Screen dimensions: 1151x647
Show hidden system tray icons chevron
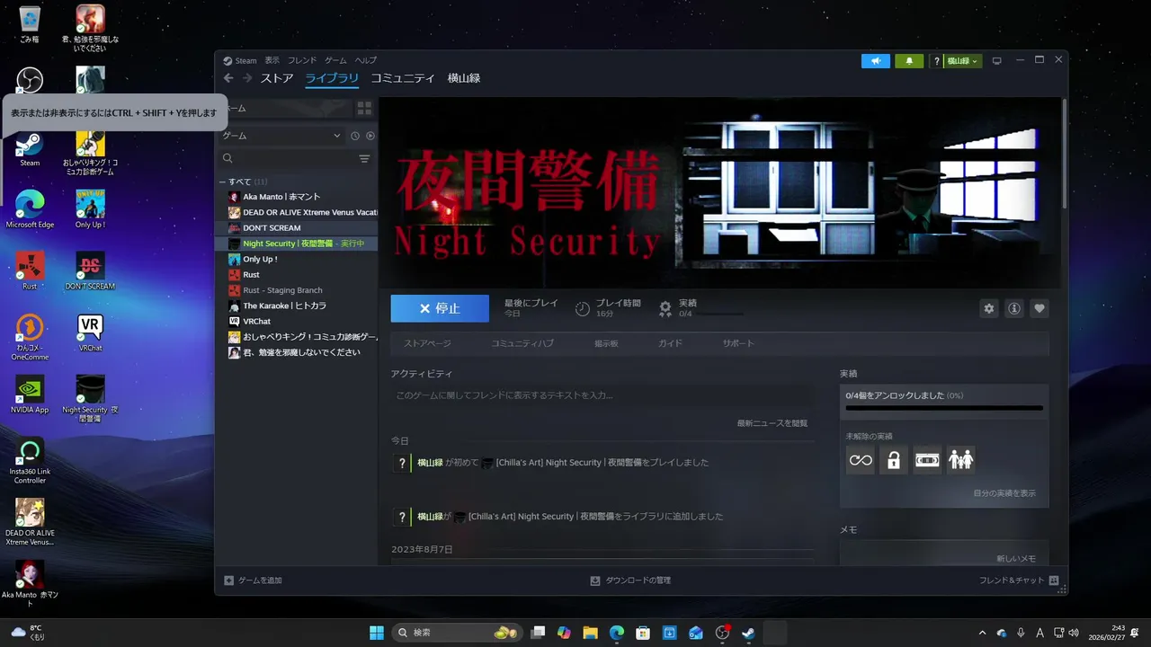point(982,633)
